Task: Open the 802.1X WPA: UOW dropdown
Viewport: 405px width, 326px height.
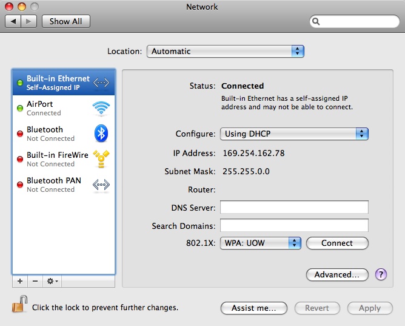Action: click(260, 243)
